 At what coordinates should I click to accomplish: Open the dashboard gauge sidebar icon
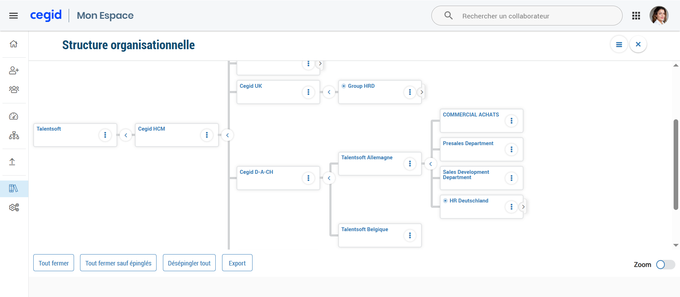13,116
